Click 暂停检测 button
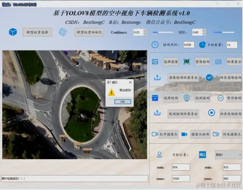Viewport: 243px width, 190px height. pyautogui.click(x=234, y=98)
